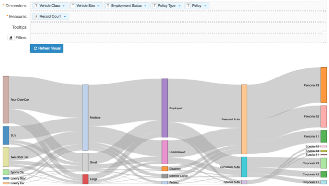Select the Four-Door Car node bar

click(x=6, y=99)
